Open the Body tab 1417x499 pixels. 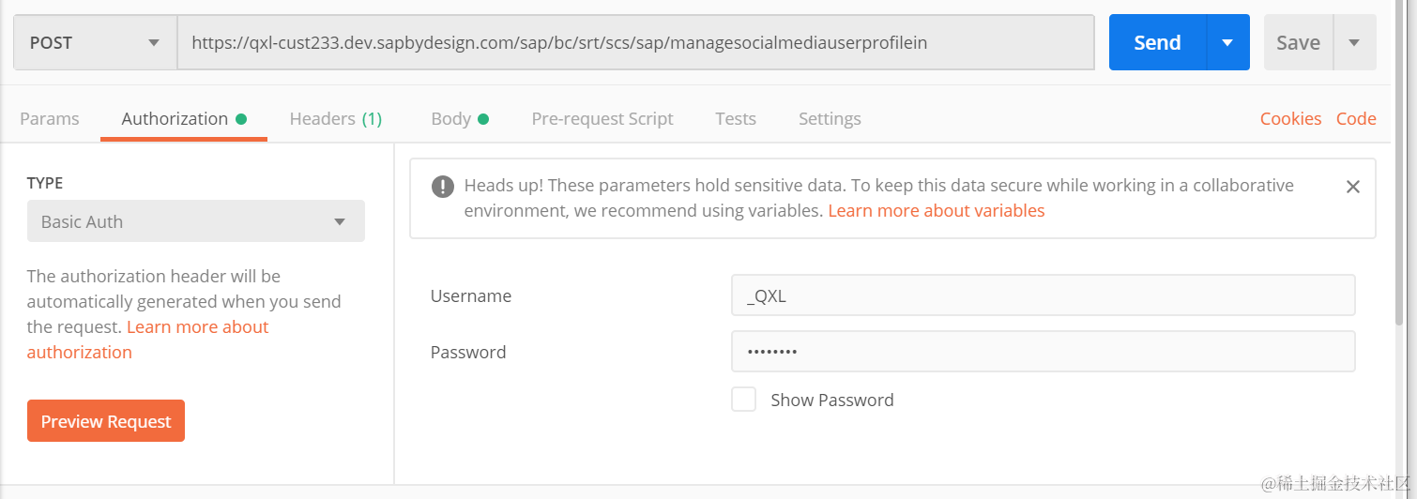(459, 119)
